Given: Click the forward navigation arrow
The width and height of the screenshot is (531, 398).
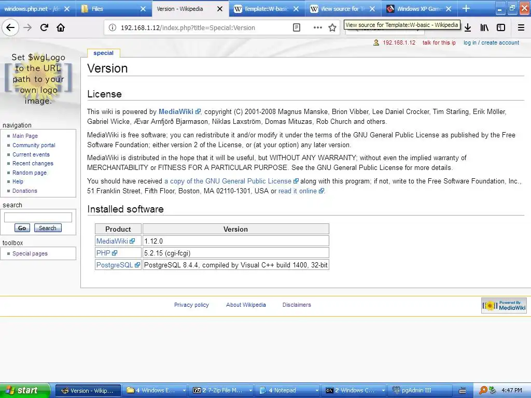Looking at the screenshot, I should tap(27, 27).
